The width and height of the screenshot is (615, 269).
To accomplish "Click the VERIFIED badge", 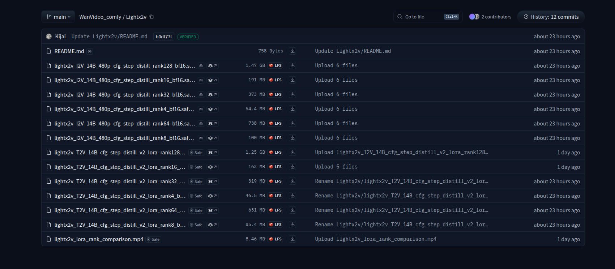I will coord(188,37).
